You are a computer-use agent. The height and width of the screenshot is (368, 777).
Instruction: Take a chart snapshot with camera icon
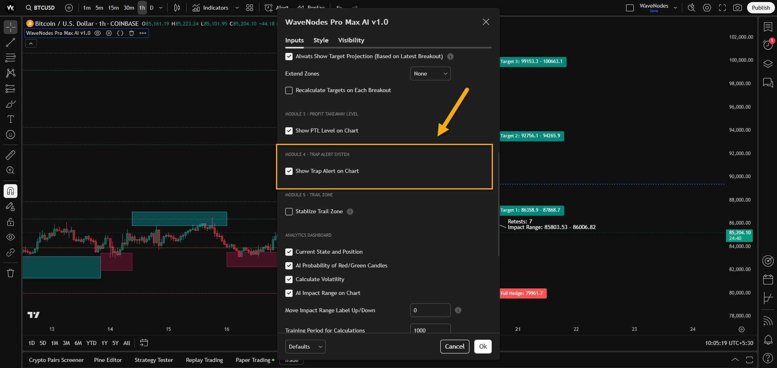738,8
